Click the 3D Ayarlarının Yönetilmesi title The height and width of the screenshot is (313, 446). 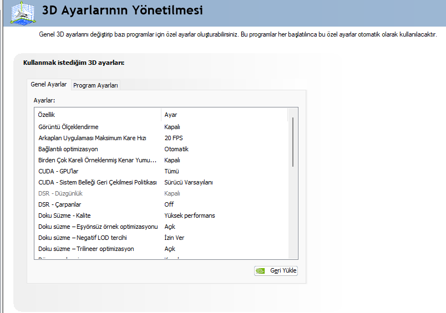(122, 11)
